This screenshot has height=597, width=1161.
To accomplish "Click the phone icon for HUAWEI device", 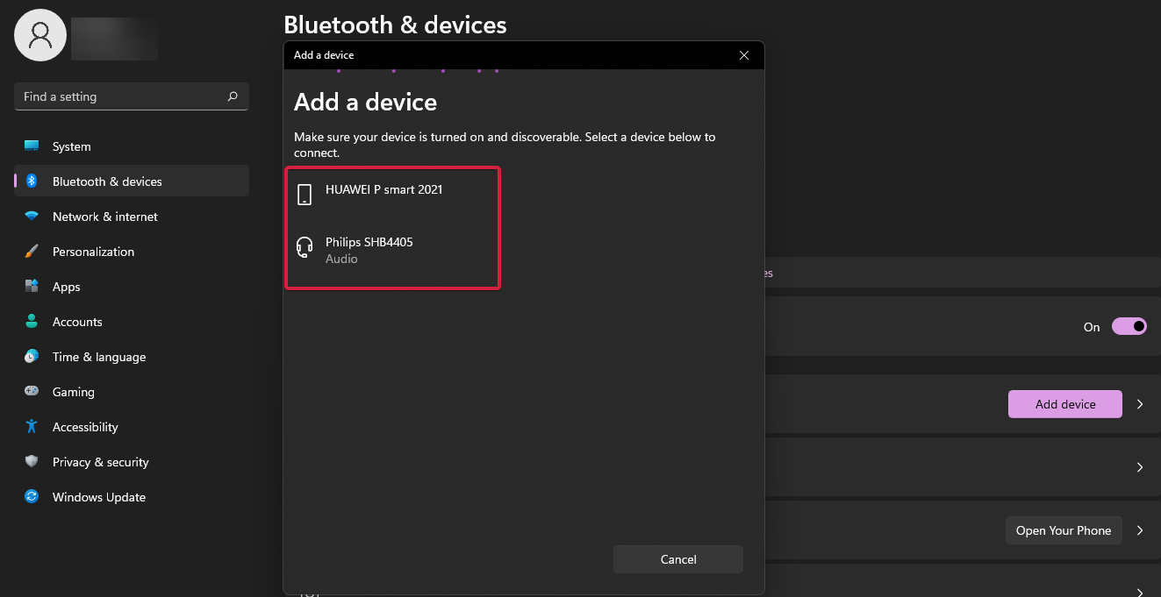I will [305, 195].
